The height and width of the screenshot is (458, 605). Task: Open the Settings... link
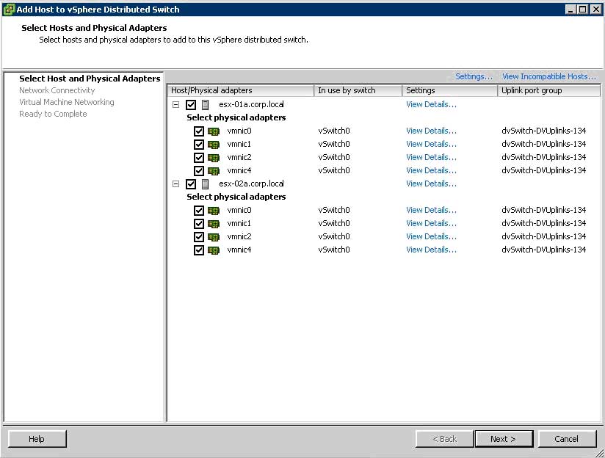coord(474,76)
